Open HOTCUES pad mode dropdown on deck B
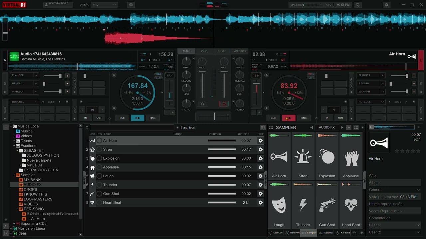The image size is (426, 239). (371, 102)
